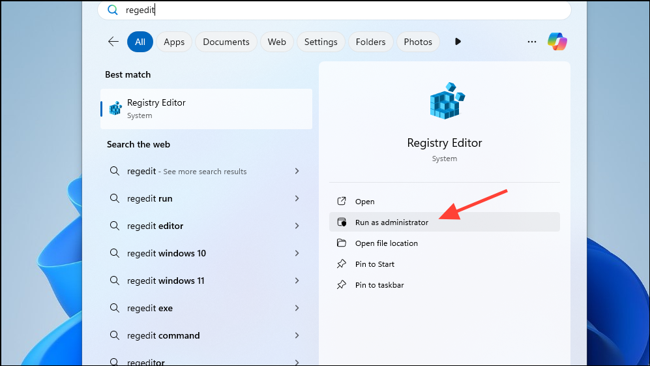Click Open in the details pane
This screenshot has height=366, width=650.
click(x=445, y=201)
